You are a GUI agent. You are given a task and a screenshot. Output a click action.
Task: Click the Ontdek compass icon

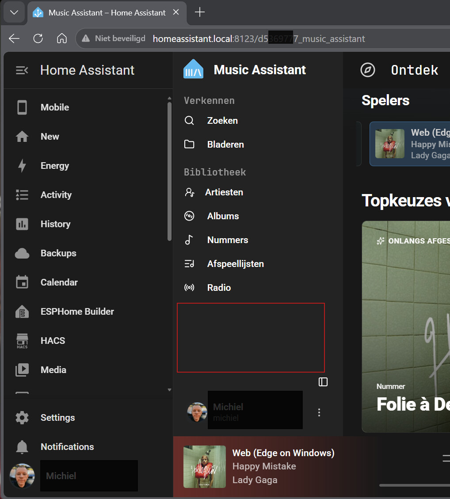pyautogui.click(x=368, y=70)
